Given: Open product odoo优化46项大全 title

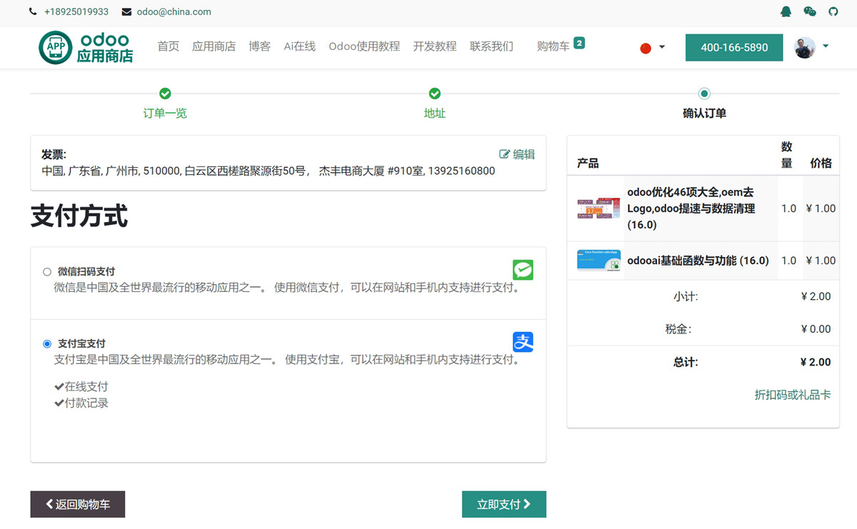Looking at the screenshot, I should [691, 208].
